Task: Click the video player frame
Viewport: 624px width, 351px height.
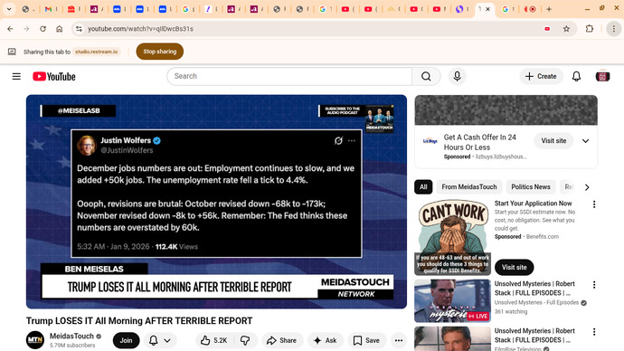Action: pos(216,202)
